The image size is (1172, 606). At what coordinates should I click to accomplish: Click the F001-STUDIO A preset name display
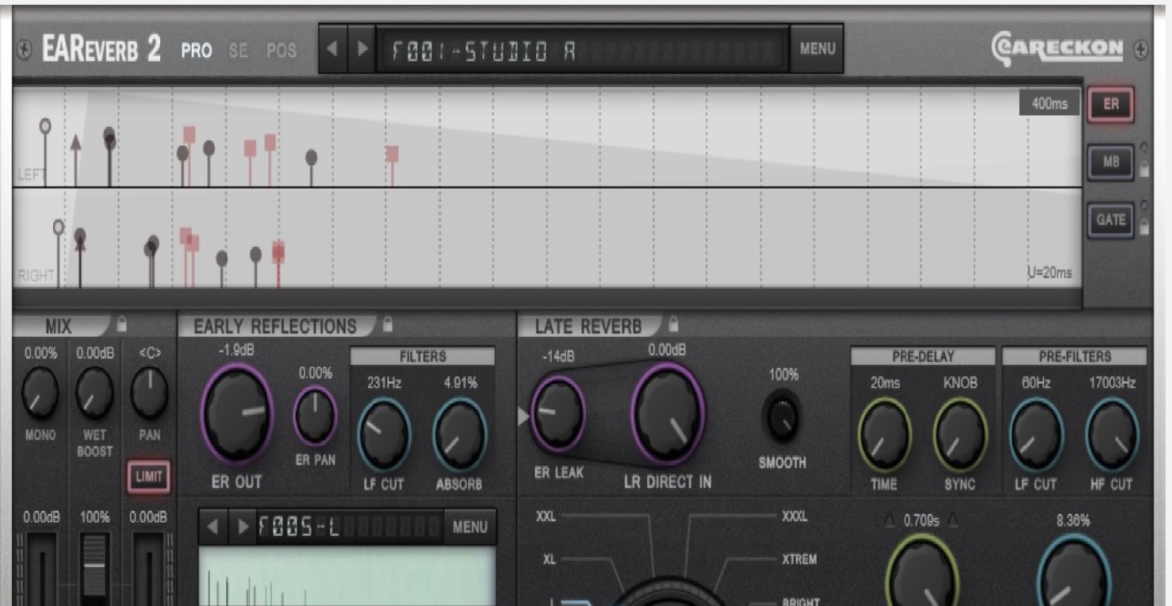coord(582,51)
